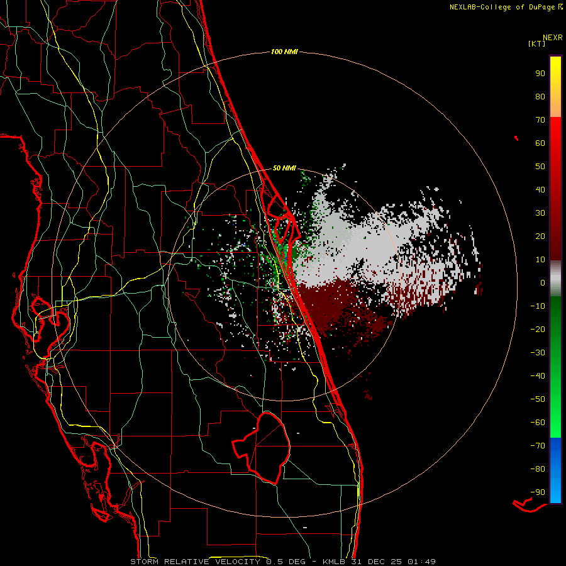This screenshot has height=566, width=566.
Task: Click the 80 value on the velocity scale
Action: tap(540, 96)
